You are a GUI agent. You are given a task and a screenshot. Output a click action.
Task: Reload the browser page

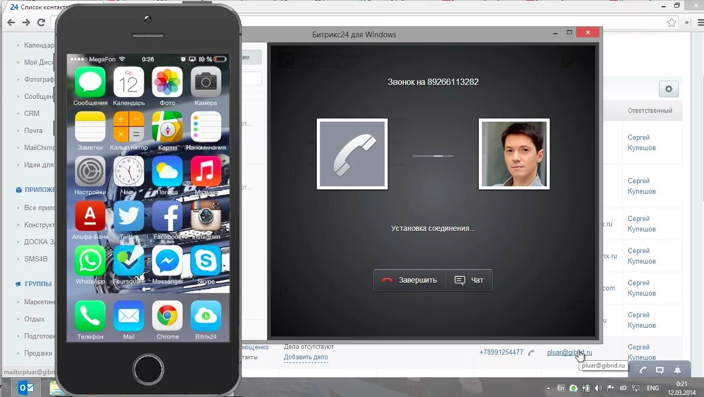pyautogui.click(x=41, y=22)
